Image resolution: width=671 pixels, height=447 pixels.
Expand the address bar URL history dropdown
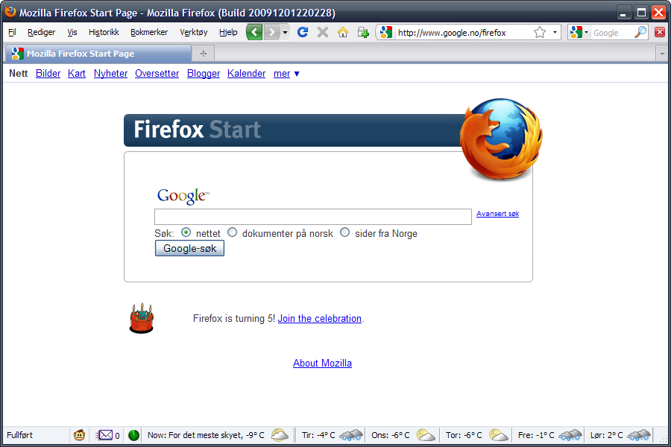tap(555, 32)
